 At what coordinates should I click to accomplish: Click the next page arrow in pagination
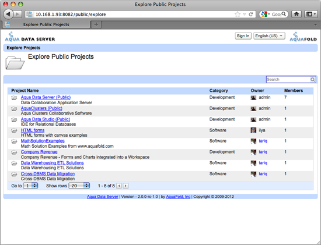click(x=125, y=186)
